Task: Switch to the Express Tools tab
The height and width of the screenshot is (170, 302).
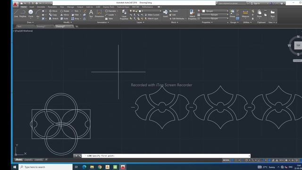Action: (x=109, y=7)
